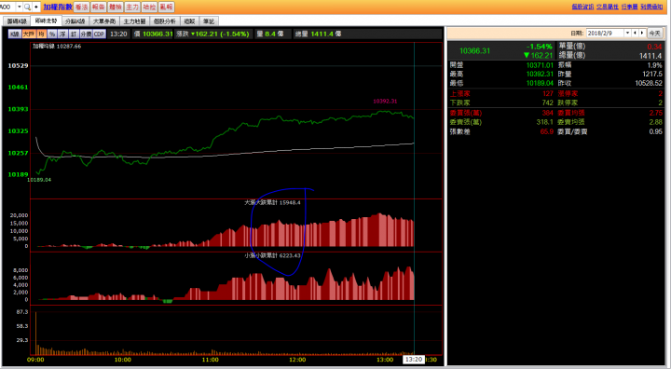Click the 最高 value 10392.31 in the quote panel
671x369 pixels.
540,74
